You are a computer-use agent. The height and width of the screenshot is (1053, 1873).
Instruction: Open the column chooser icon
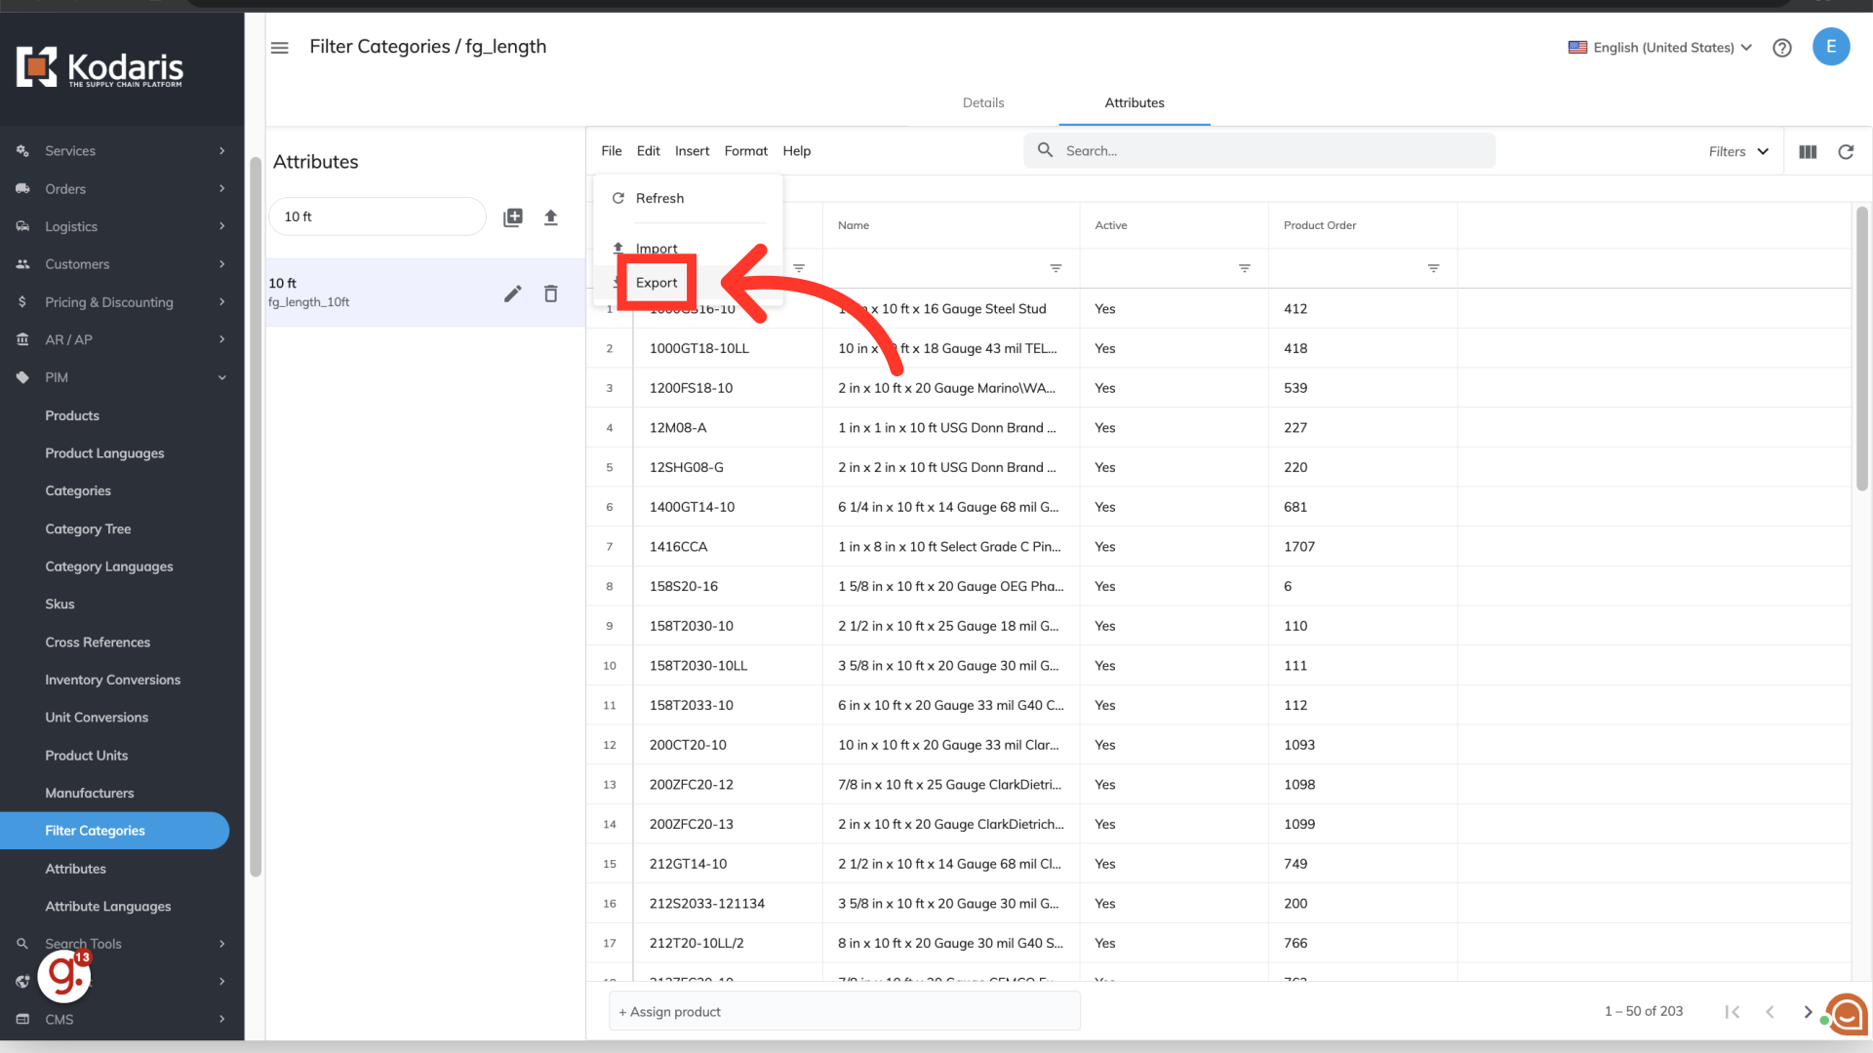pos(1808,152)
